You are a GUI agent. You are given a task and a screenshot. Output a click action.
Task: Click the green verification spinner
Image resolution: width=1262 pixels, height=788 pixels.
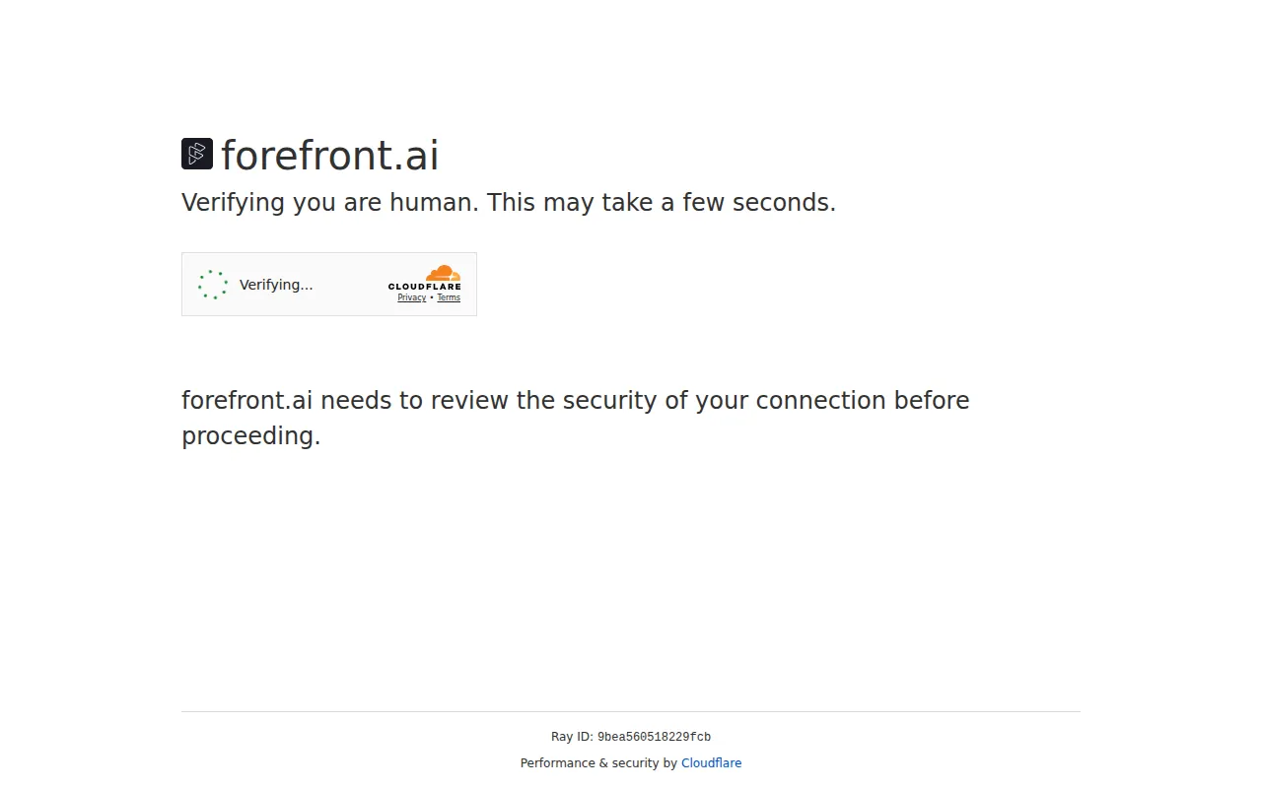pos(213,284)
